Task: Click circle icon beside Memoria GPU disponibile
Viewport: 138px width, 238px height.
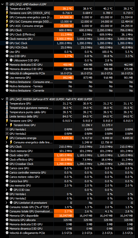Action: 7,216
